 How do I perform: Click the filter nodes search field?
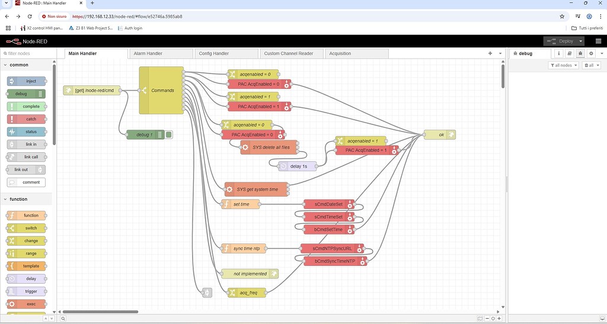pyautogui.click(x=30, y=53)
